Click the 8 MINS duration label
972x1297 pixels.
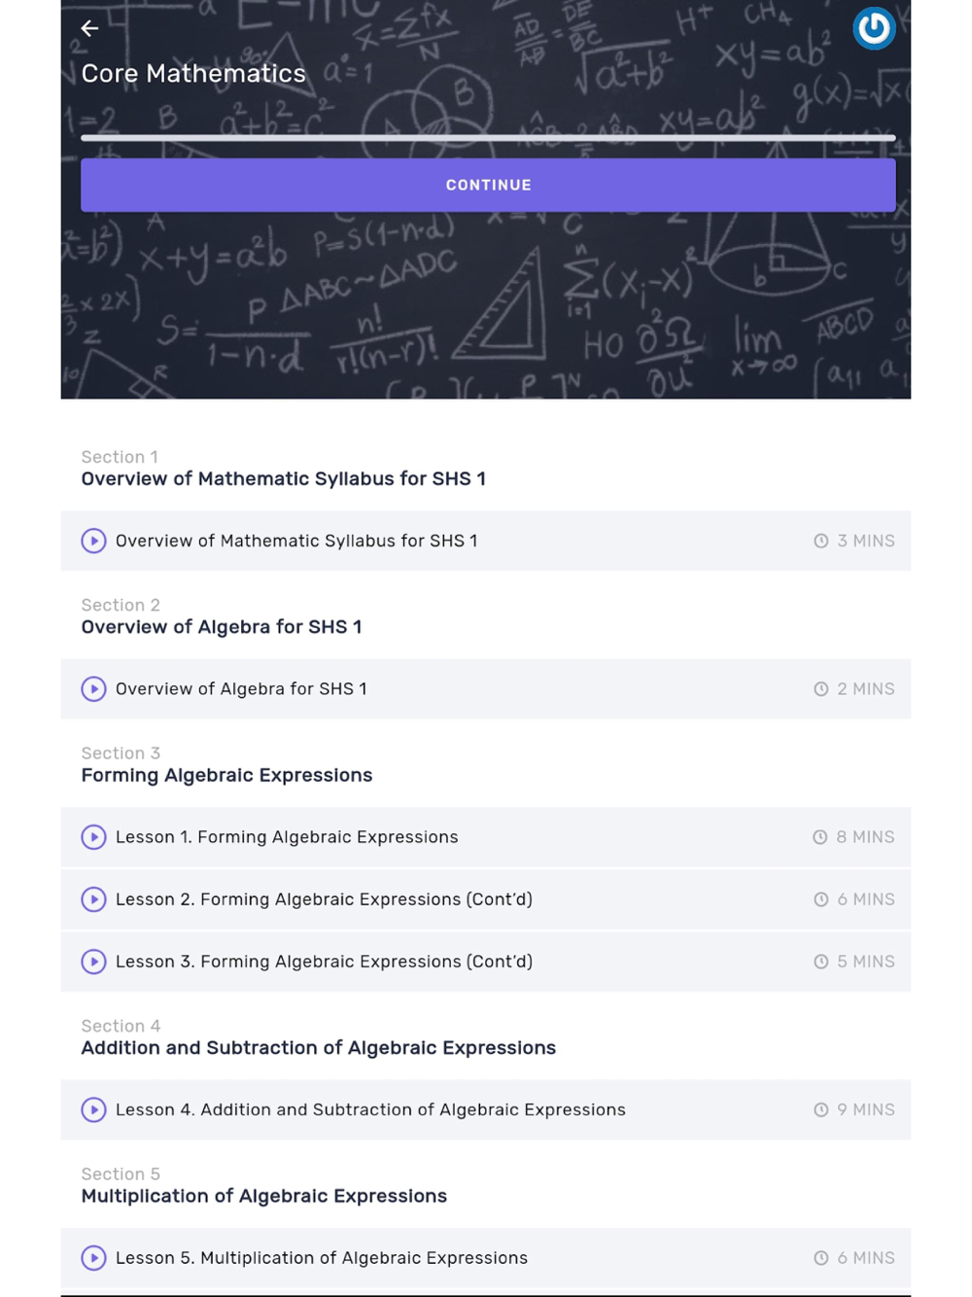click(x=865, y=837)
